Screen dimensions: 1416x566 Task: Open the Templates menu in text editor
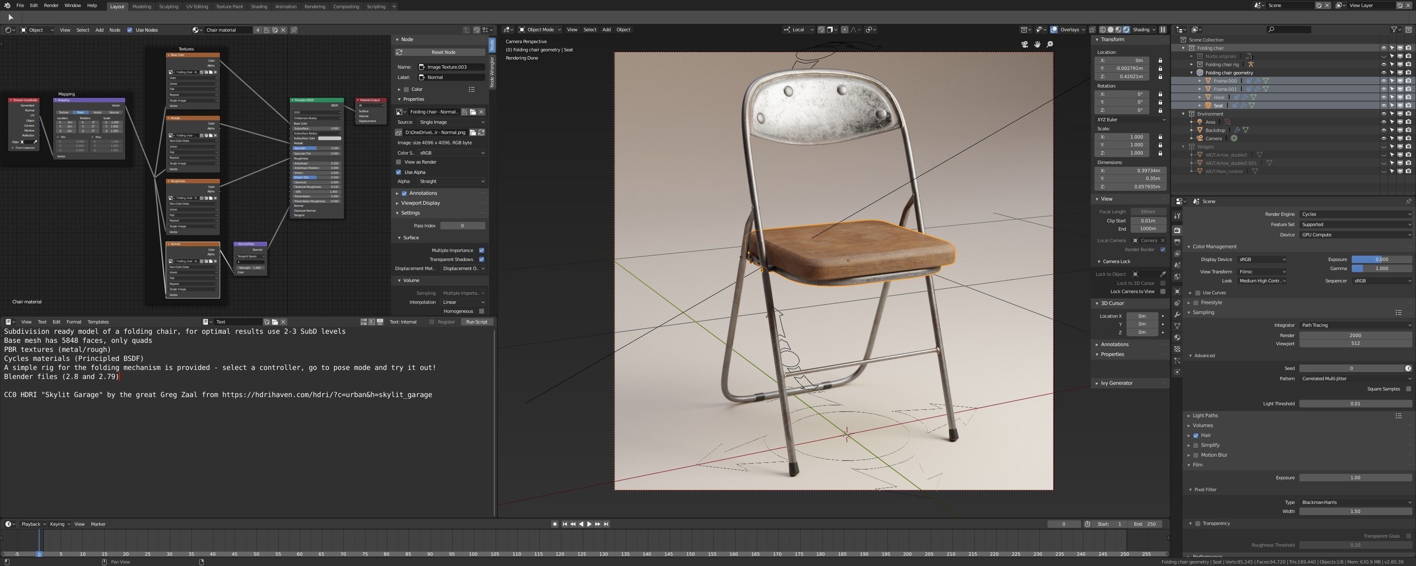pos(98,322)
